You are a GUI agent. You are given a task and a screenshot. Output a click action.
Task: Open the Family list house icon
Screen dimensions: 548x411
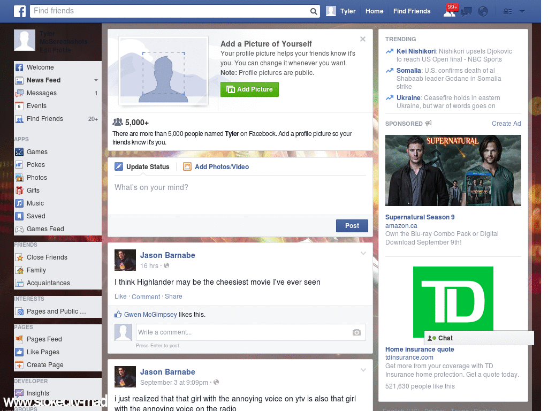point(19,270)
